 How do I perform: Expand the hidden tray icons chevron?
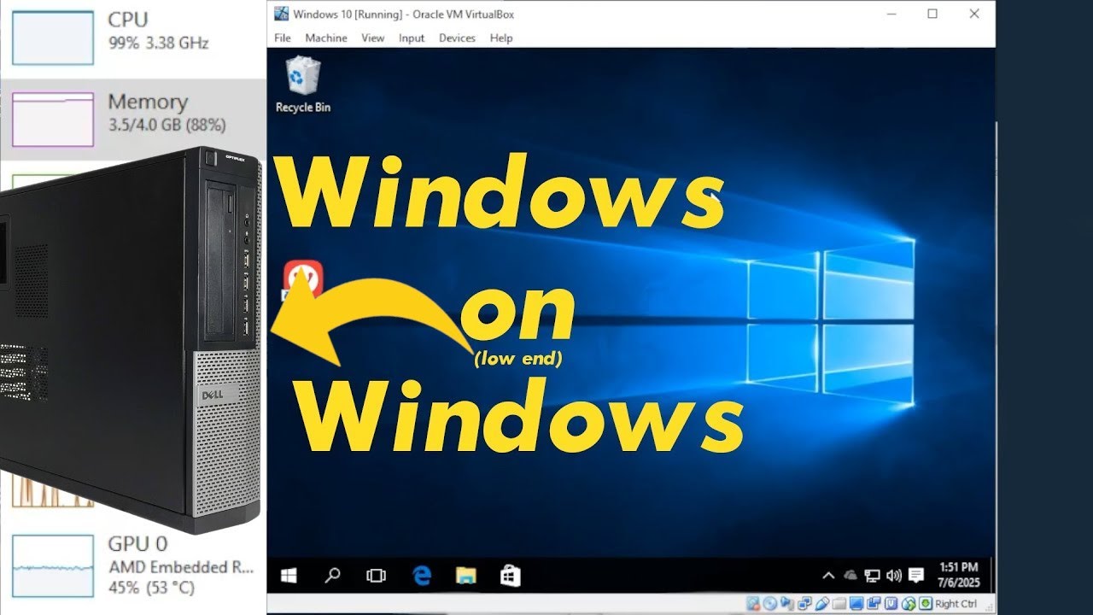tap(827, 576)
